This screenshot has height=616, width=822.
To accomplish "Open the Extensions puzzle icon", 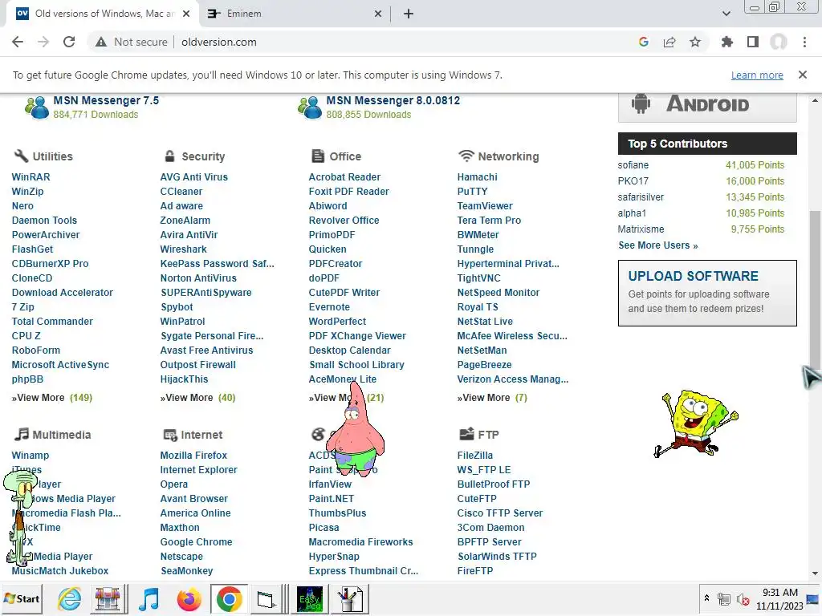I will (x=727, y=42).
